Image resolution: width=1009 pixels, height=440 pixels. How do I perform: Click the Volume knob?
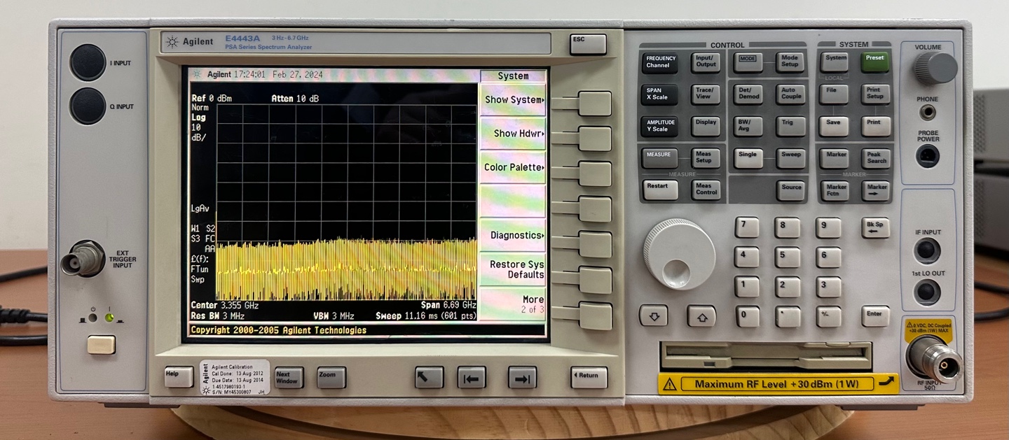(x=935, y=69)
